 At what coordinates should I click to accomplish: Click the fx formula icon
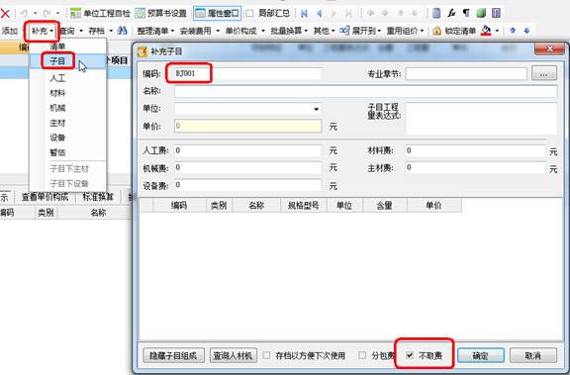(x=451, y=14)
